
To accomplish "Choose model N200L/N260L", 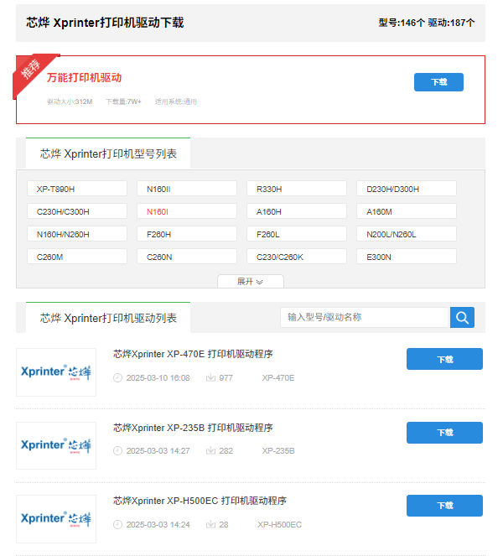I will pyautogui.click(x=407, y=234).
